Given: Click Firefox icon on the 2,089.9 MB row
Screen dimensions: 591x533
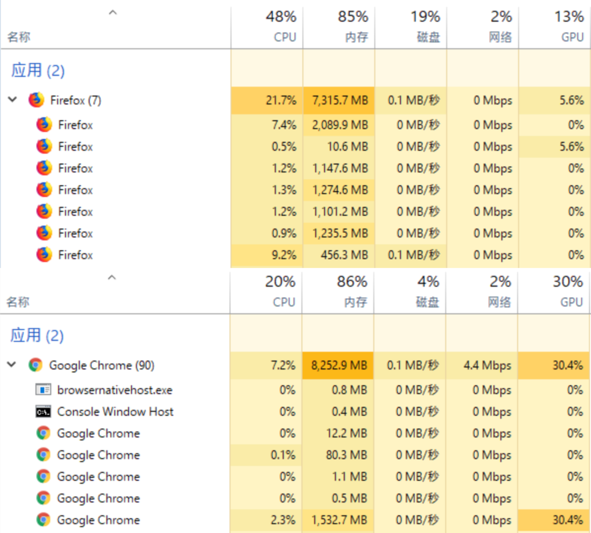Looking at the screenshot, I should pos(44,125).
